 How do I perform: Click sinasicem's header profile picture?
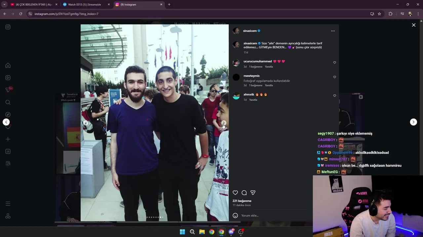[x=236, y=31]
